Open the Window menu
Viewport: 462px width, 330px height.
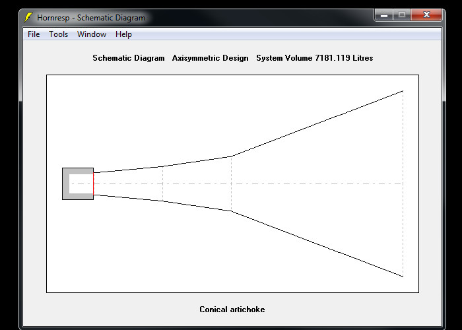92,34
